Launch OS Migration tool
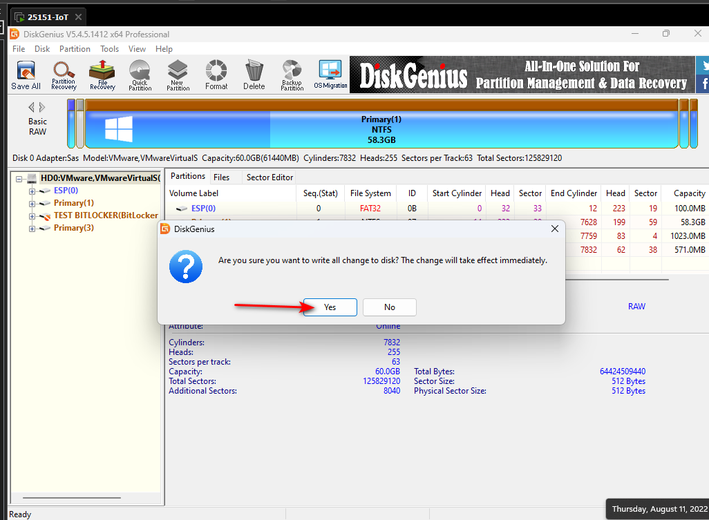 tap(330, 75)
